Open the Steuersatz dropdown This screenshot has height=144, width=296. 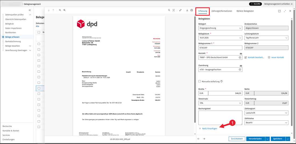[x=240, y=103]
